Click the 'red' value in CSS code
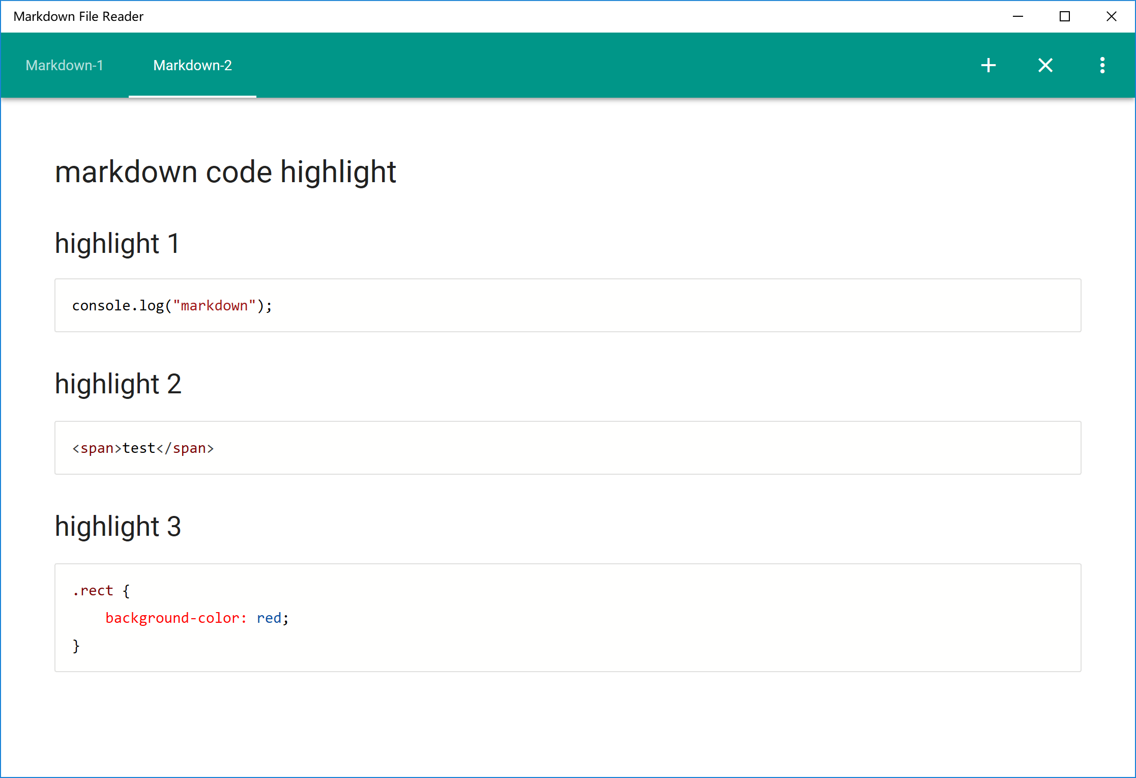1136x778 pixels. point(269,618)
